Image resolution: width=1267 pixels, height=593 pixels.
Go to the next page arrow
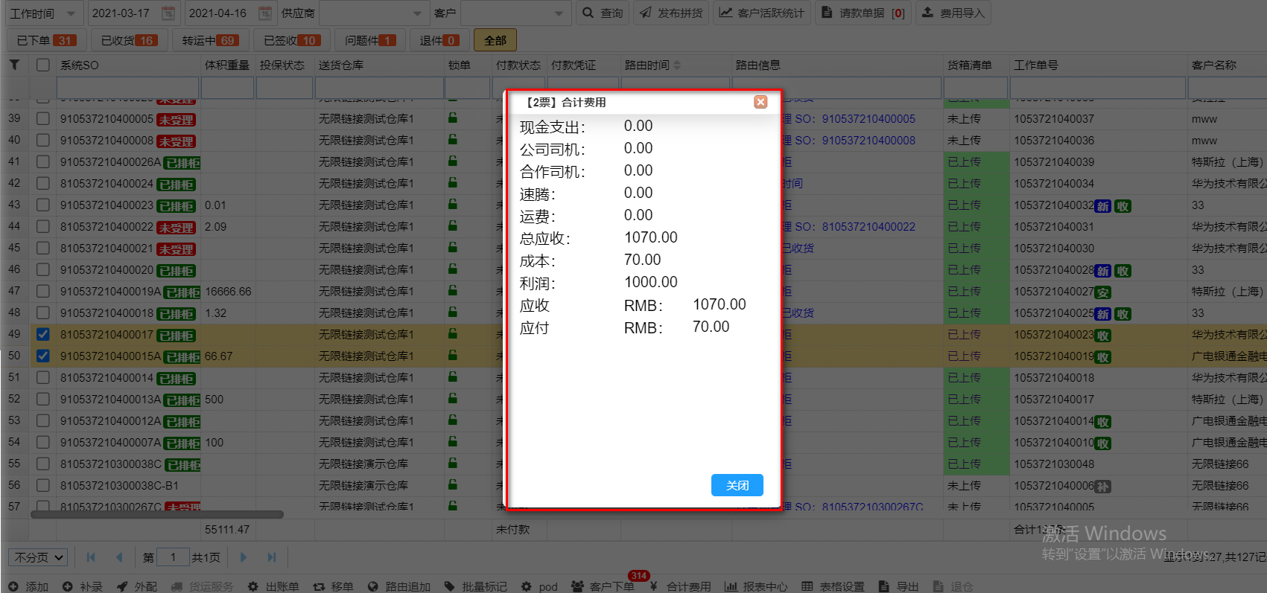pyautogui.click(x=244, y=557)
